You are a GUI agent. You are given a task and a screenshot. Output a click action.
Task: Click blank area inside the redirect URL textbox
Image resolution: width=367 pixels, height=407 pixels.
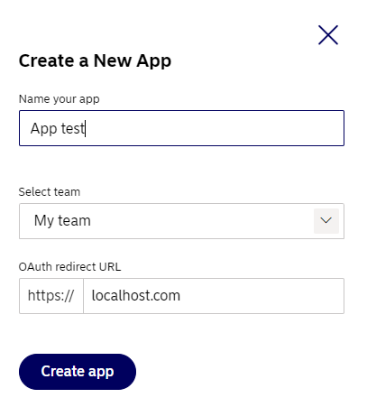(x=261, y=296)
